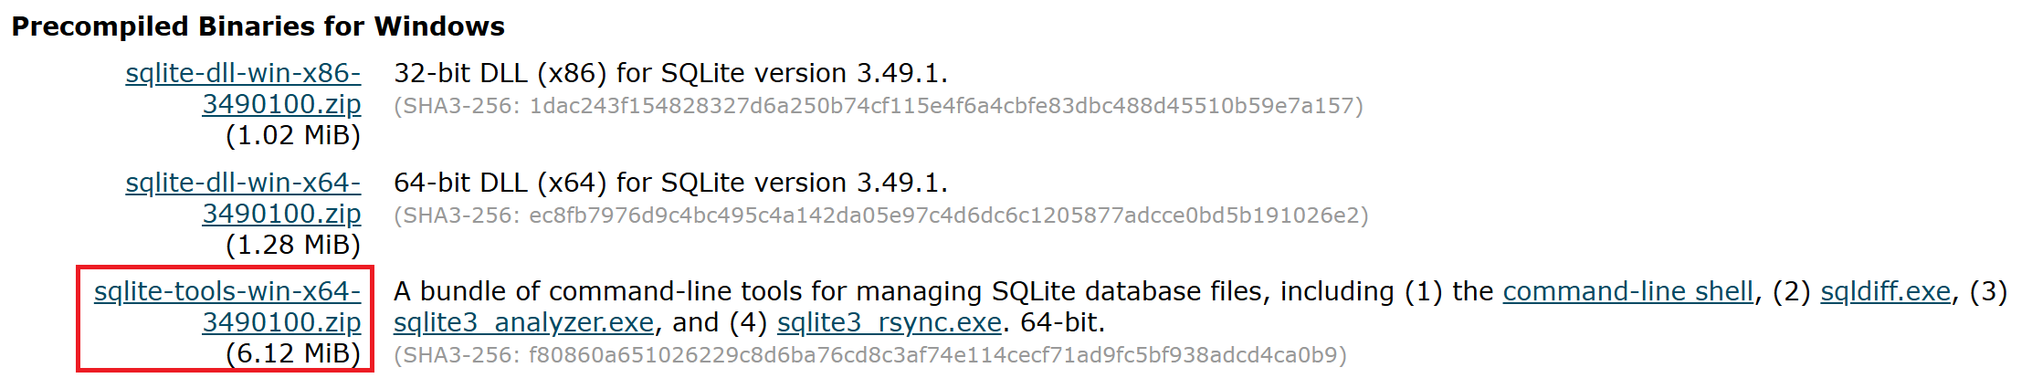Click the (1.28 MiB) file size text
This screenshot has width=2032, height=378.
pyautogui.click(x=292, y=246)
